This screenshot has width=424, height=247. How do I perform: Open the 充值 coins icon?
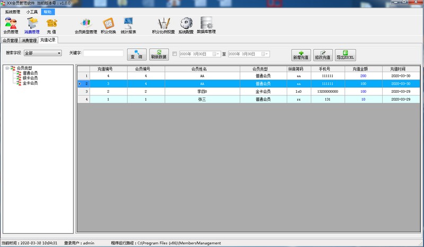pyautogui.click(x=51, y=25)
